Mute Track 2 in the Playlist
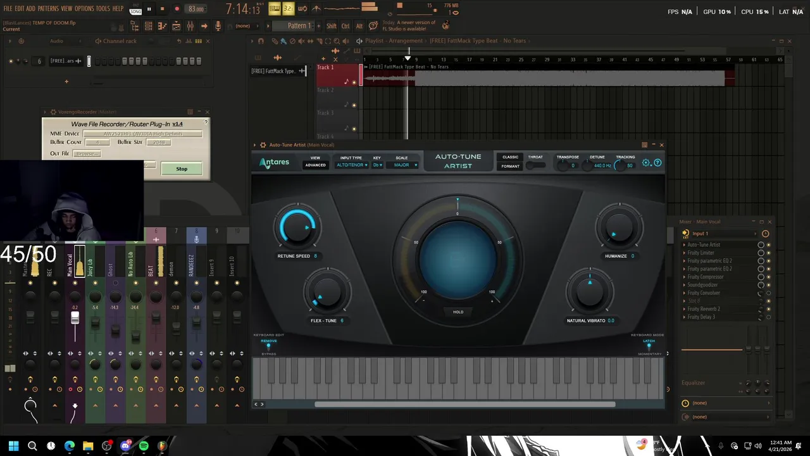This screenshot has width=810, height=456. pyautogui.click(x=354, y=105)
